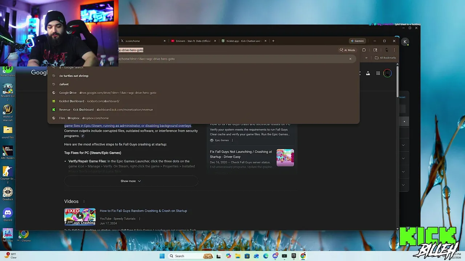Open Chrome's three-dot menu
This screenshot has height=261, width=465.
(x=395, y=50)
